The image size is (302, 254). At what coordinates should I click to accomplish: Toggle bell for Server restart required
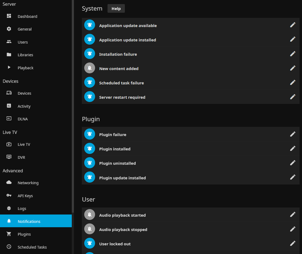click(x=90, y=97)
